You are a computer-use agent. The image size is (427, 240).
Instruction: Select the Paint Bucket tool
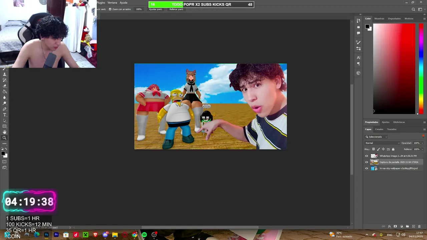[5, 92]
